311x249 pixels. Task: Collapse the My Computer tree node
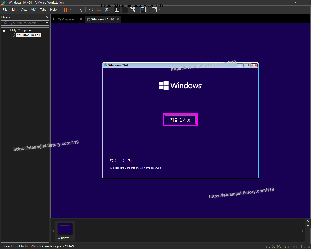click(x=4, y=30)
